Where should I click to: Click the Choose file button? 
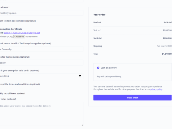19,37
